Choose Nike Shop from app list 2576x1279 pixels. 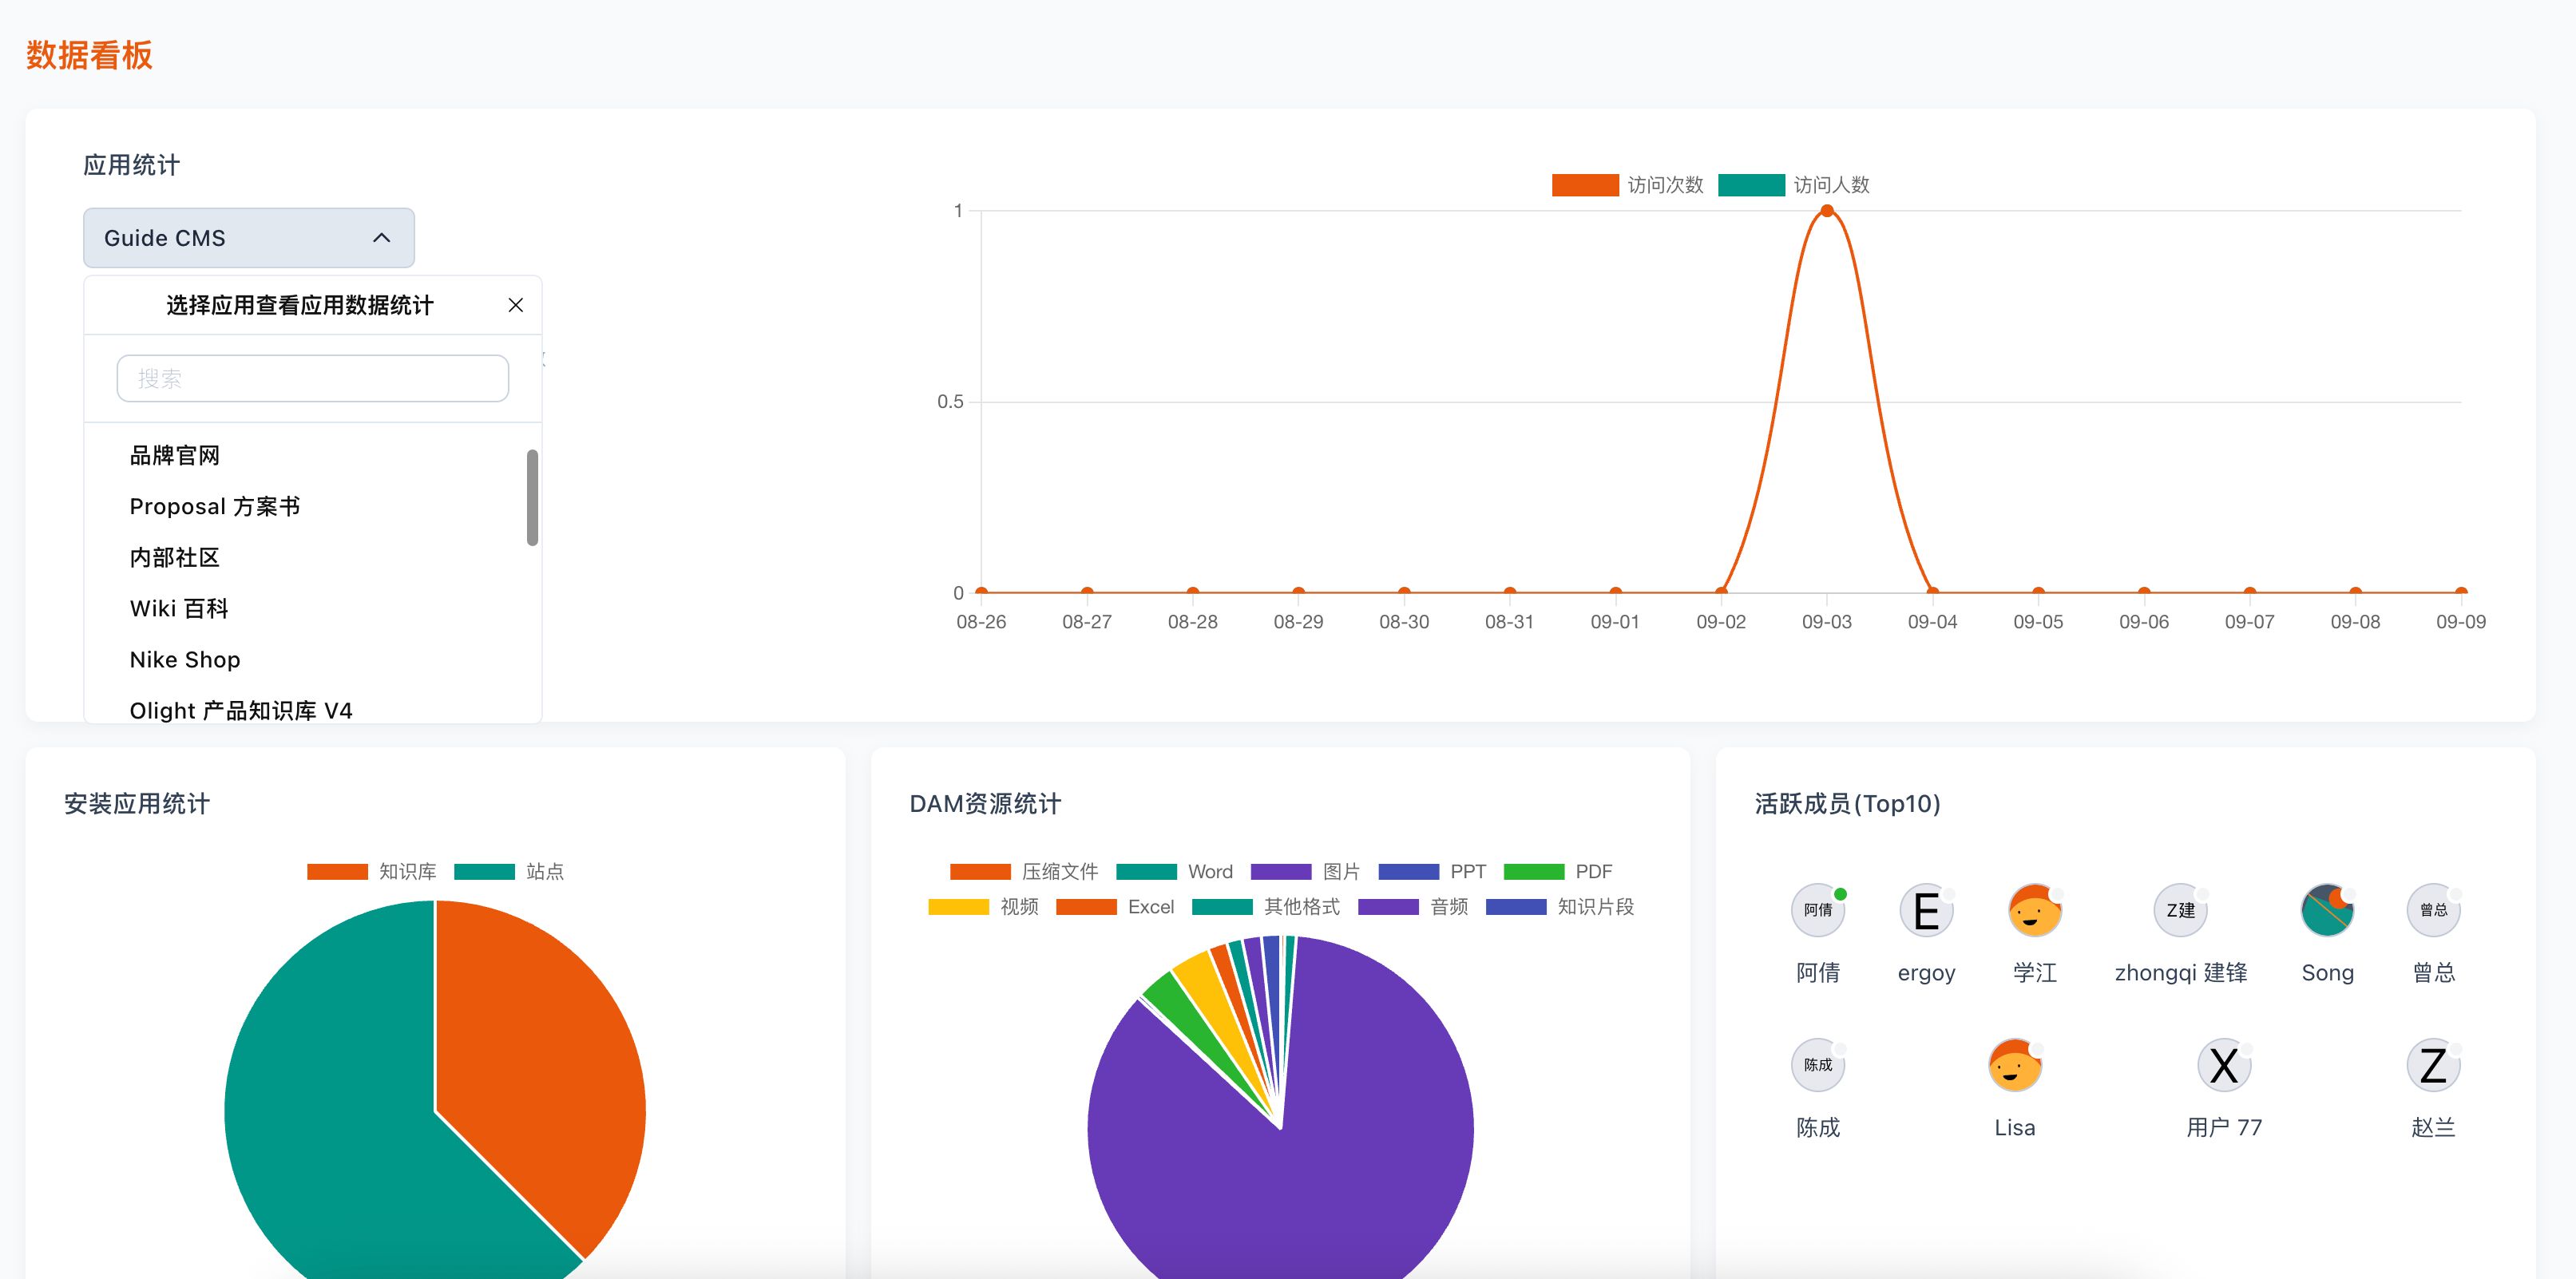185,660
